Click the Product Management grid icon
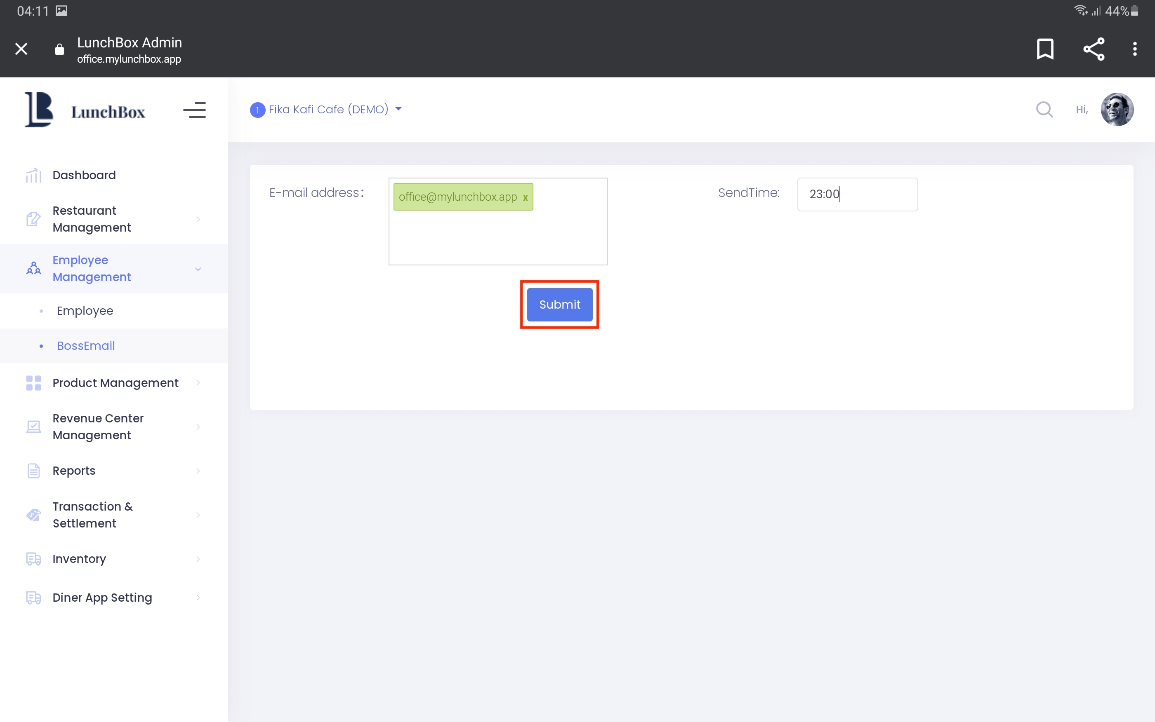The image size is (1155, 722). (x=33, y=383)
